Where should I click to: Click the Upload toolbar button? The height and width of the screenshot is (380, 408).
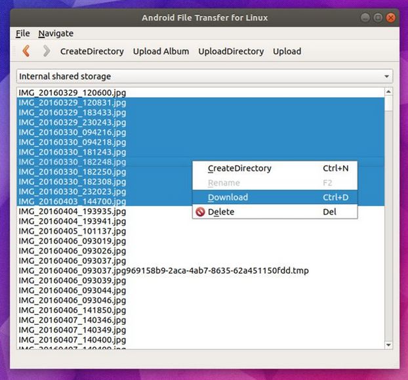click(x=287, y=51)
